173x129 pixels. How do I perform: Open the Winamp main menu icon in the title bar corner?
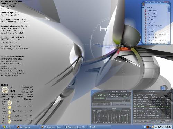[x=92, y=92]
